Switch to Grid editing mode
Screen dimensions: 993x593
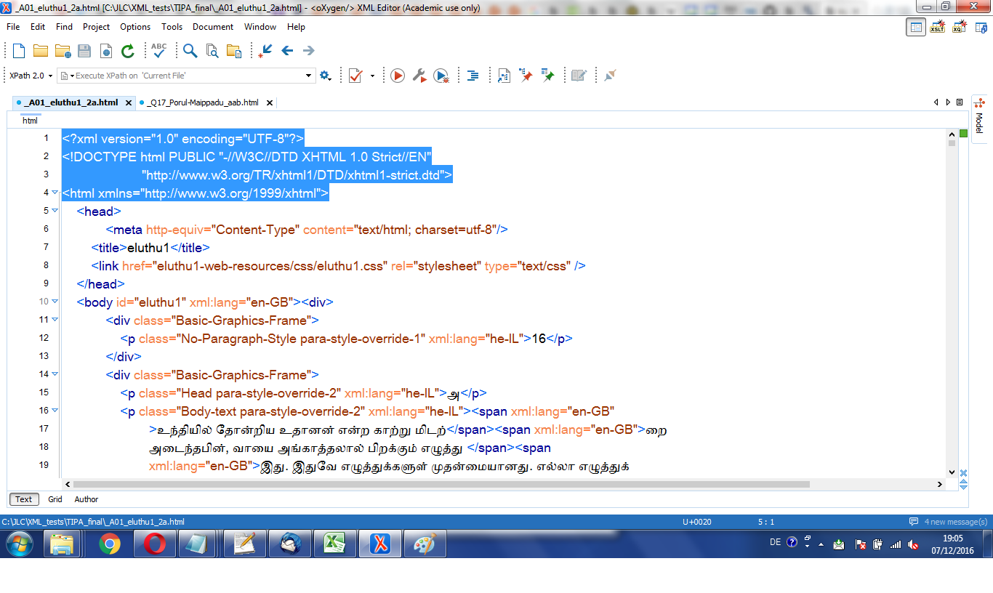tap(55, 499)
